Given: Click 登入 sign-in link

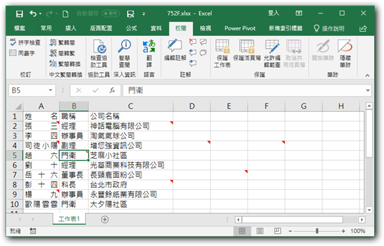Looking at the screenshot, I should click(x=274, y=13).
